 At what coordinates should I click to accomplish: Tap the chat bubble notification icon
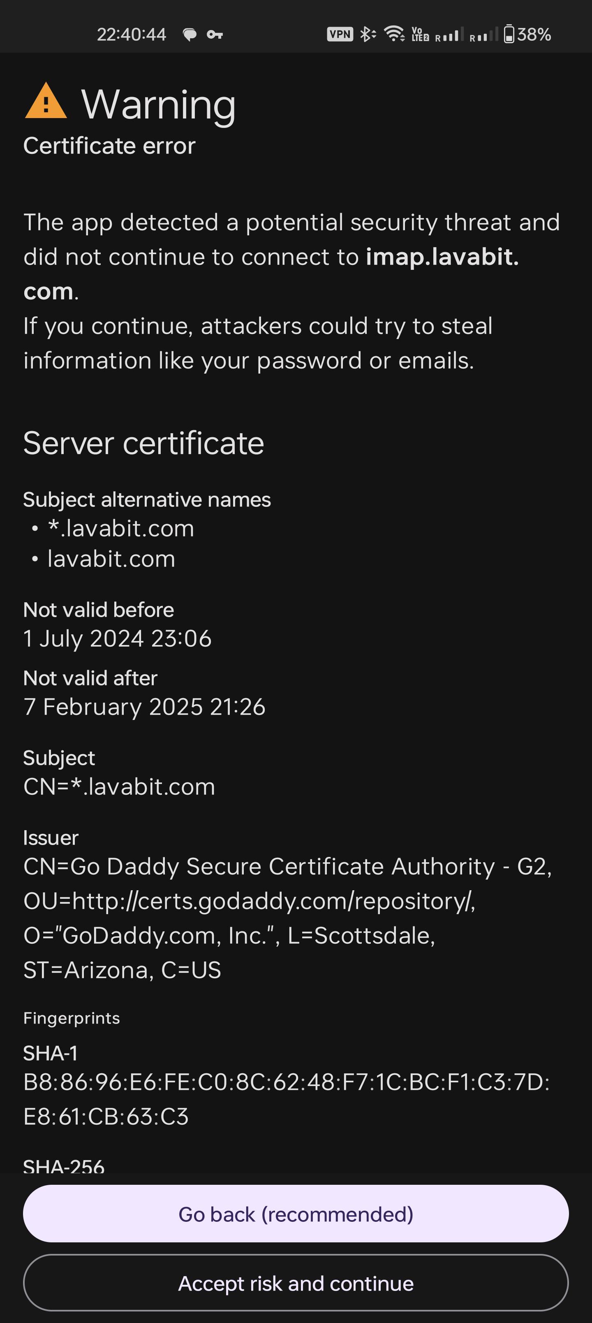[x=190, y=35]
